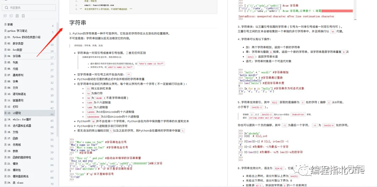The image size is (377, 187).
Task: Jump to bookmark 24. 类 class
Action: tap(29, 182)
